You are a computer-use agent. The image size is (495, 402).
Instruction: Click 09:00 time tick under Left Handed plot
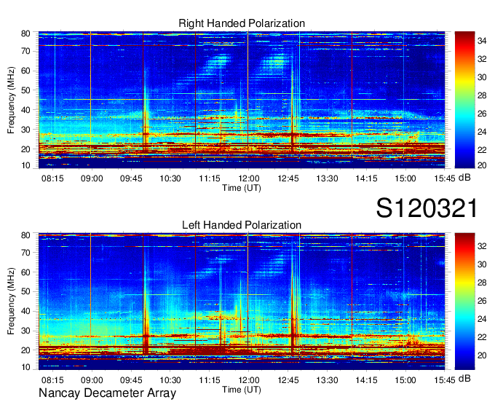click(x=92, y=380)
